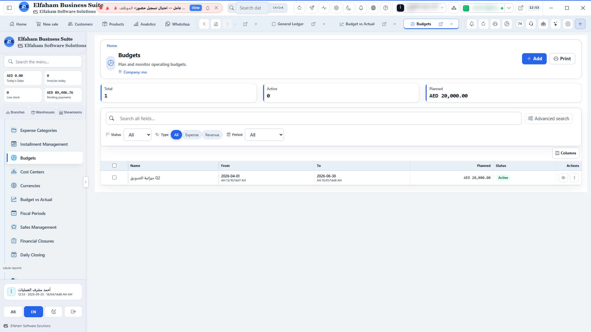Switch interface language to AR
The image size is (591, 332).
[13, 312]
